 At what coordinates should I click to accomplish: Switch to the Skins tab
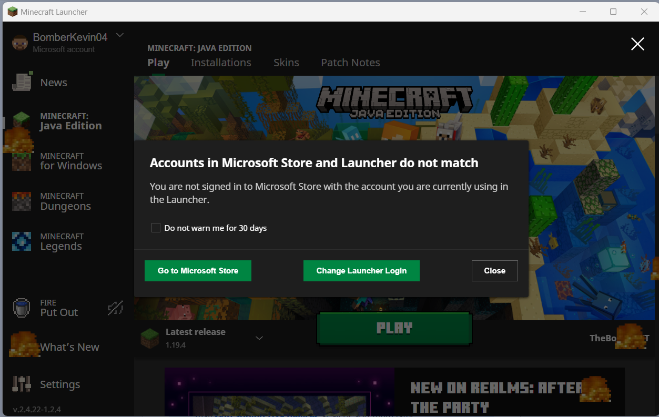286,63
